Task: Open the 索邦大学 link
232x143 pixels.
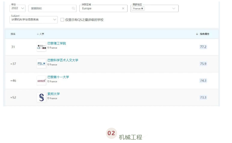Action: coord(54,94)
